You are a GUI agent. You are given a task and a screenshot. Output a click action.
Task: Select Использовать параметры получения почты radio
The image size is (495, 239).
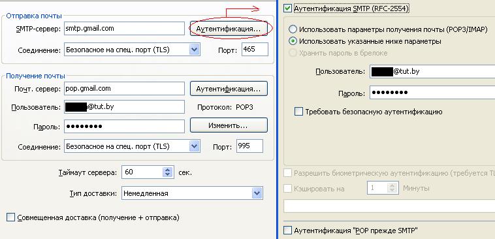pyautogui.click(x=293, y=29)
